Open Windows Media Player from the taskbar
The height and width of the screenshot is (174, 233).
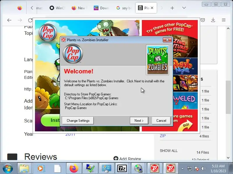[x=40, y=168]
